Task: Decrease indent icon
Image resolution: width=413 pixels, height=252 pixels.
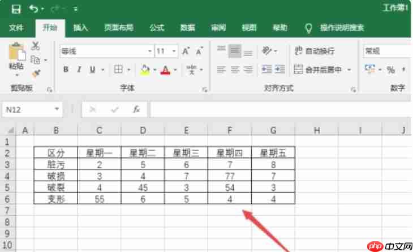Action: [x=266, y=70]
